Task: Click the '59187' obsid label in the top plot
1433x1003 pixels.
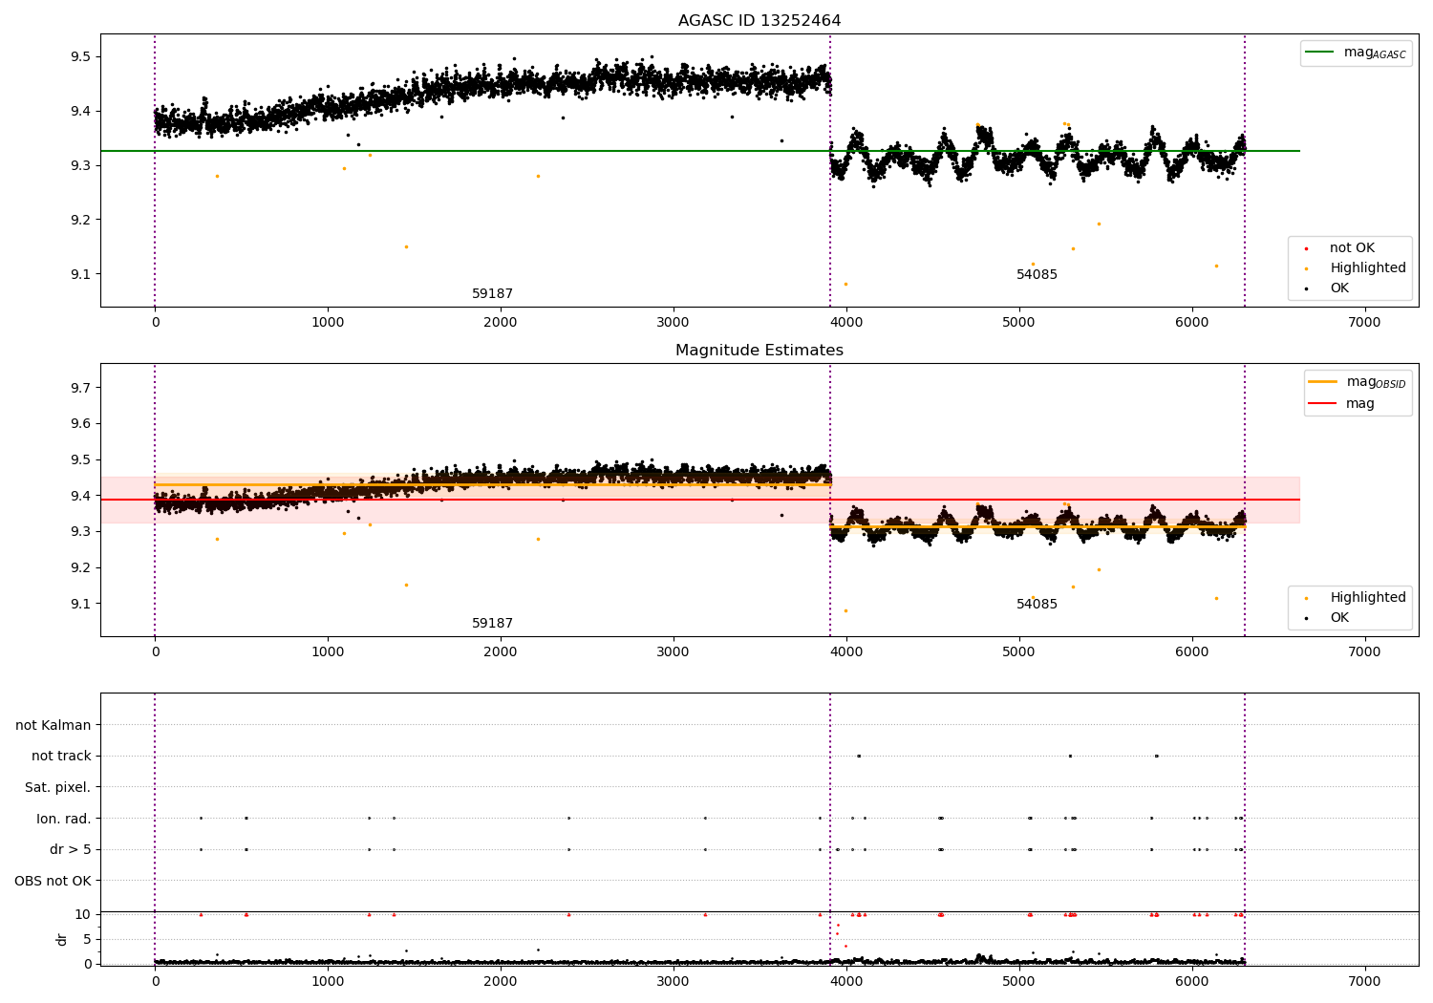Action: 493,294
